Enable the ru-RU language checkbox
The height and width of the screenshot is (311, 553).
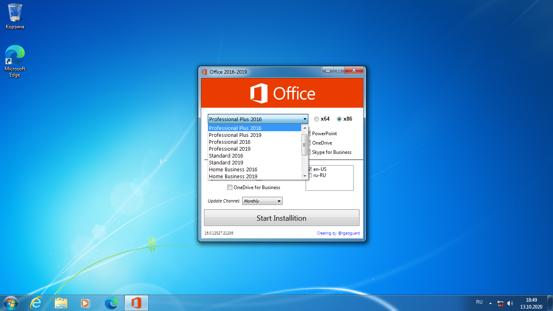pyautogui.click(x=310, y=175)
